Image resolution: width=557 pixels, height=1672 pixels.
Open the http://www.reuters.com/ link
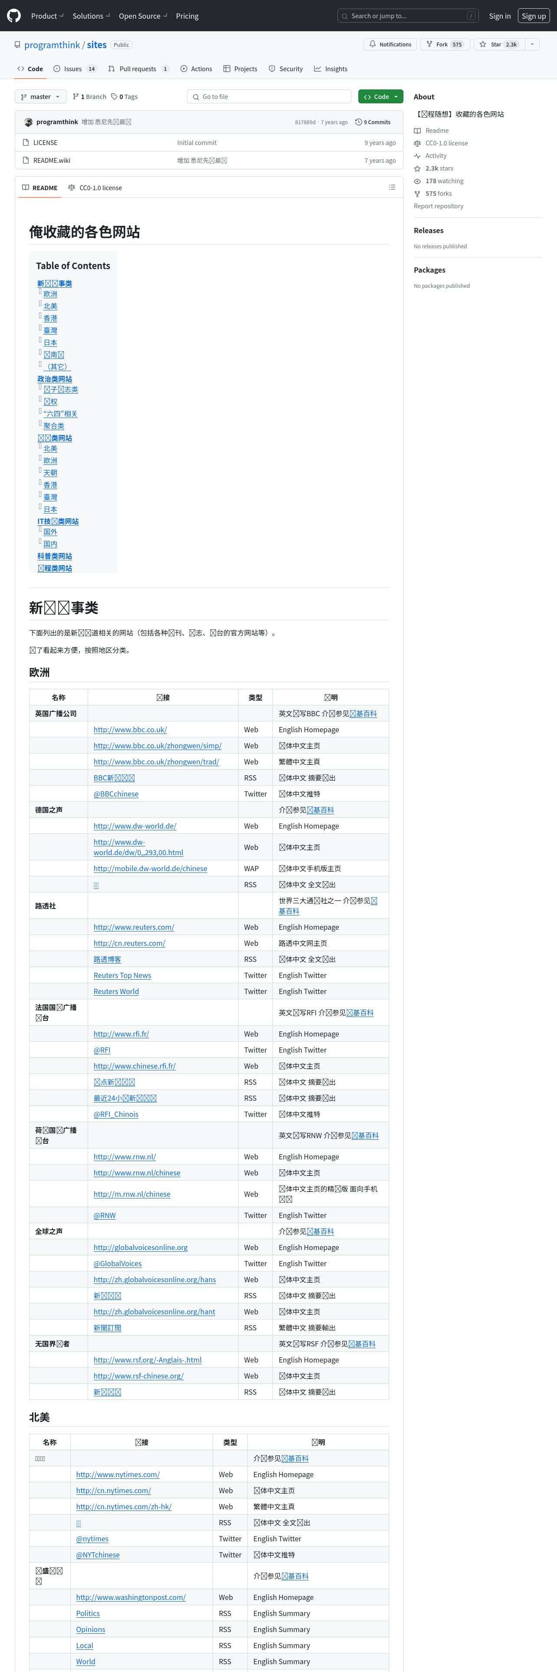(x=134, y=928)
